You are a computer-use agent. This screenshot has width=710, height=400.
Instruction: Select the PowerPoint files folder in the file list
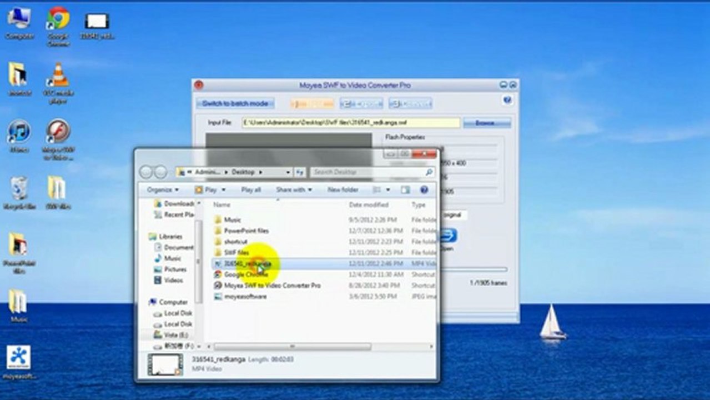(324, 231)
